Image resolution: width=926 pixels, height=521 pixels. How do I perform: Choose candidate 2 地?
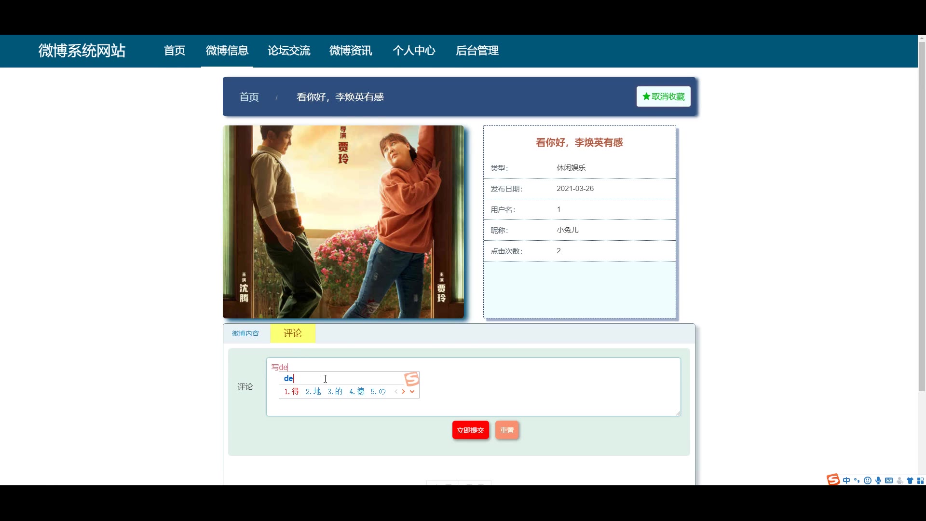pos(313,392)
